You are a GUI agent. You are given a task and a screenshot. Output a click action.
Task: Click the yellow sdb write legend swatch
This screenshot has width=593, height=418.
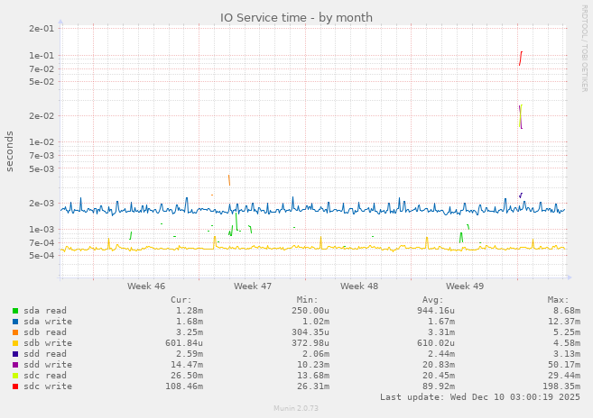pyautogui.click(x=15, y=343)
